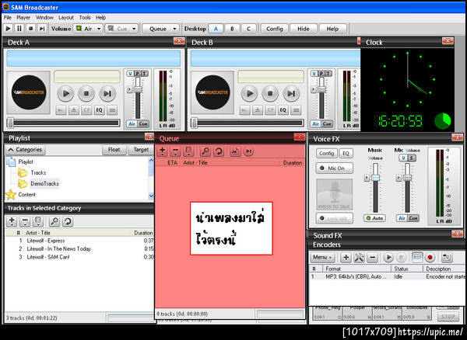Open the Tools menu
This screenshot has width=467, height=340.
[85, 18]
